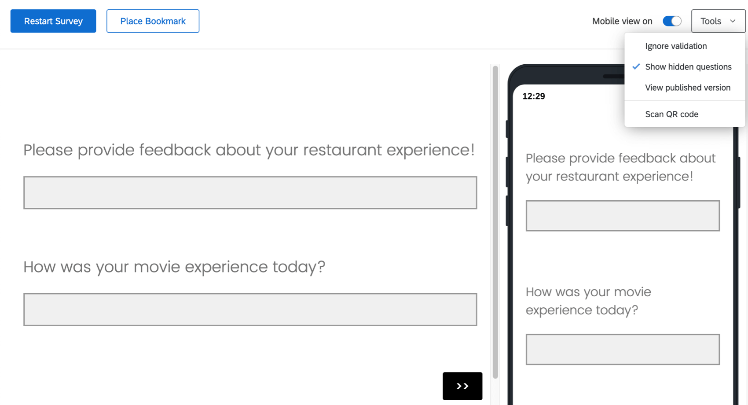Click the chevron arrow on the Tools button
Viewport: 748px width, 405px height.
pyautogui.click(x=733, y=21)
